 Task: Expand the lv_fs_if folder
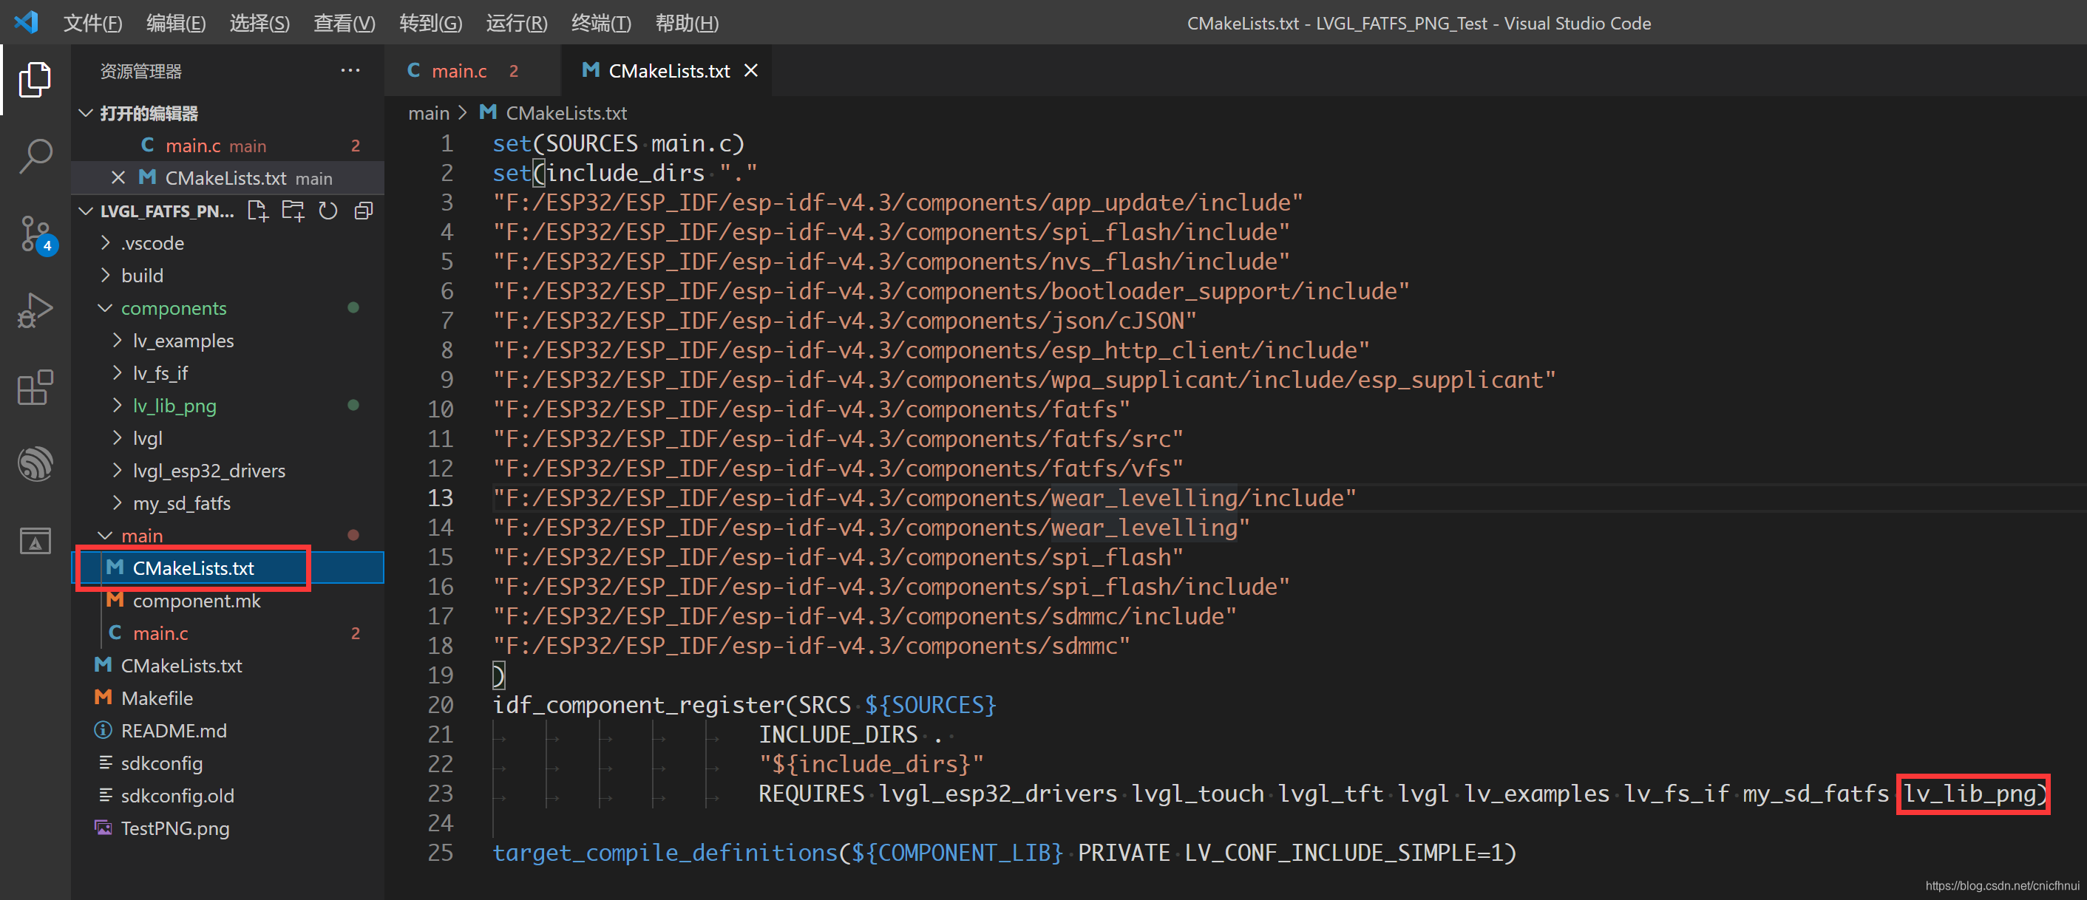point(117,372)
